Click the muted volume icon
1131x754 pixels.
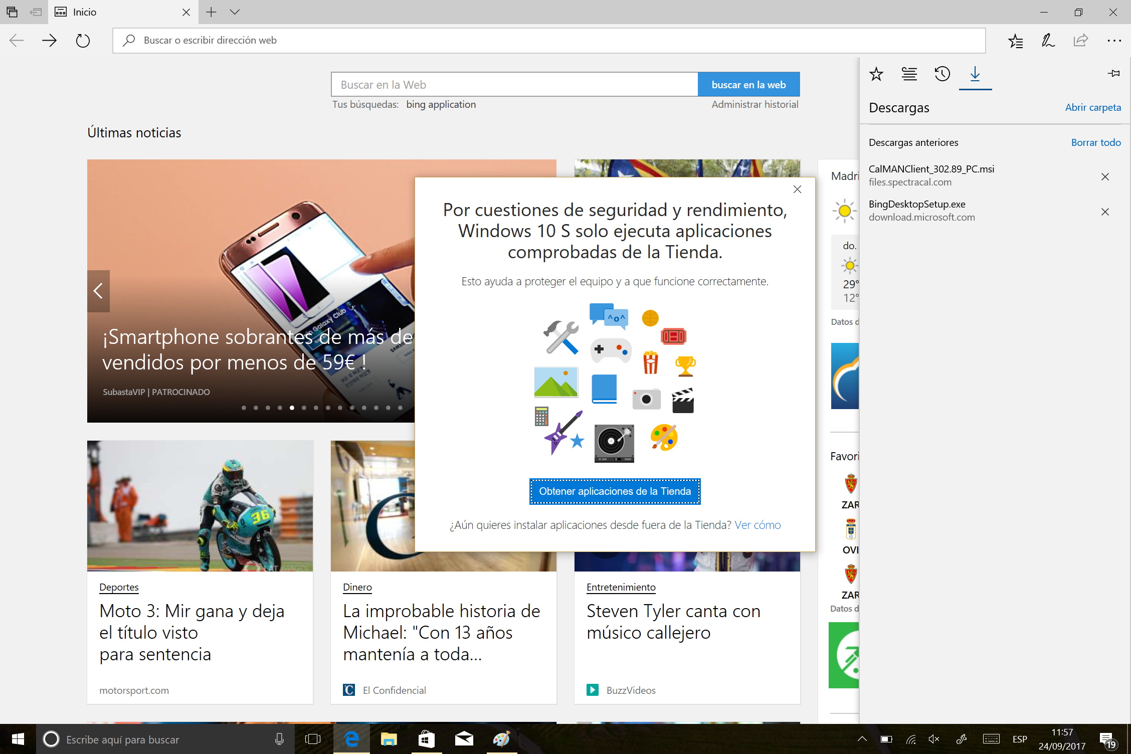tap(934, 739)
